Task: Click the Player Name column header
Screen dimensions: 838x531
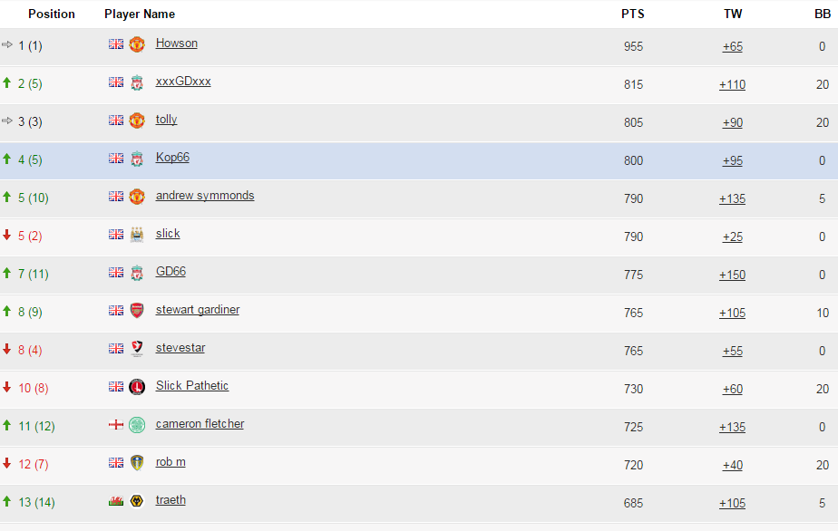Action: click(140, 14)
